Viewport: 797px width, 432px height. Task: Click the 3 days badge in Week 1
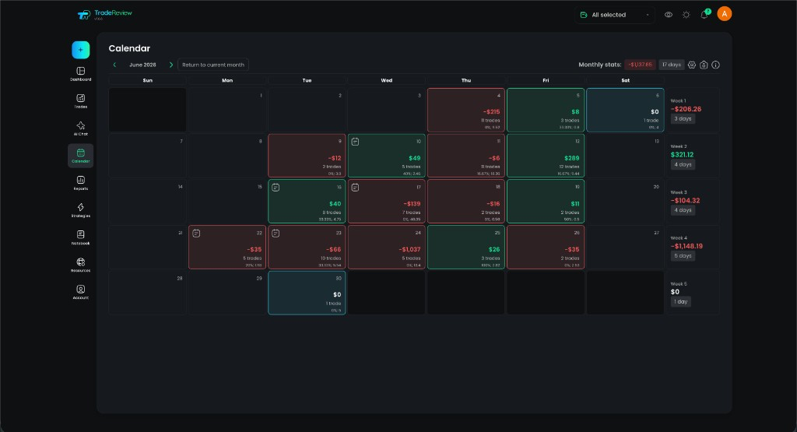683,119
